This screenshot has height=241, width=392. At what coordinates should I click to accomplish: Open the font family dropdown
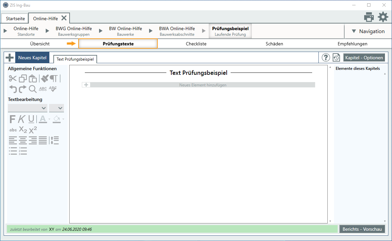28,108
